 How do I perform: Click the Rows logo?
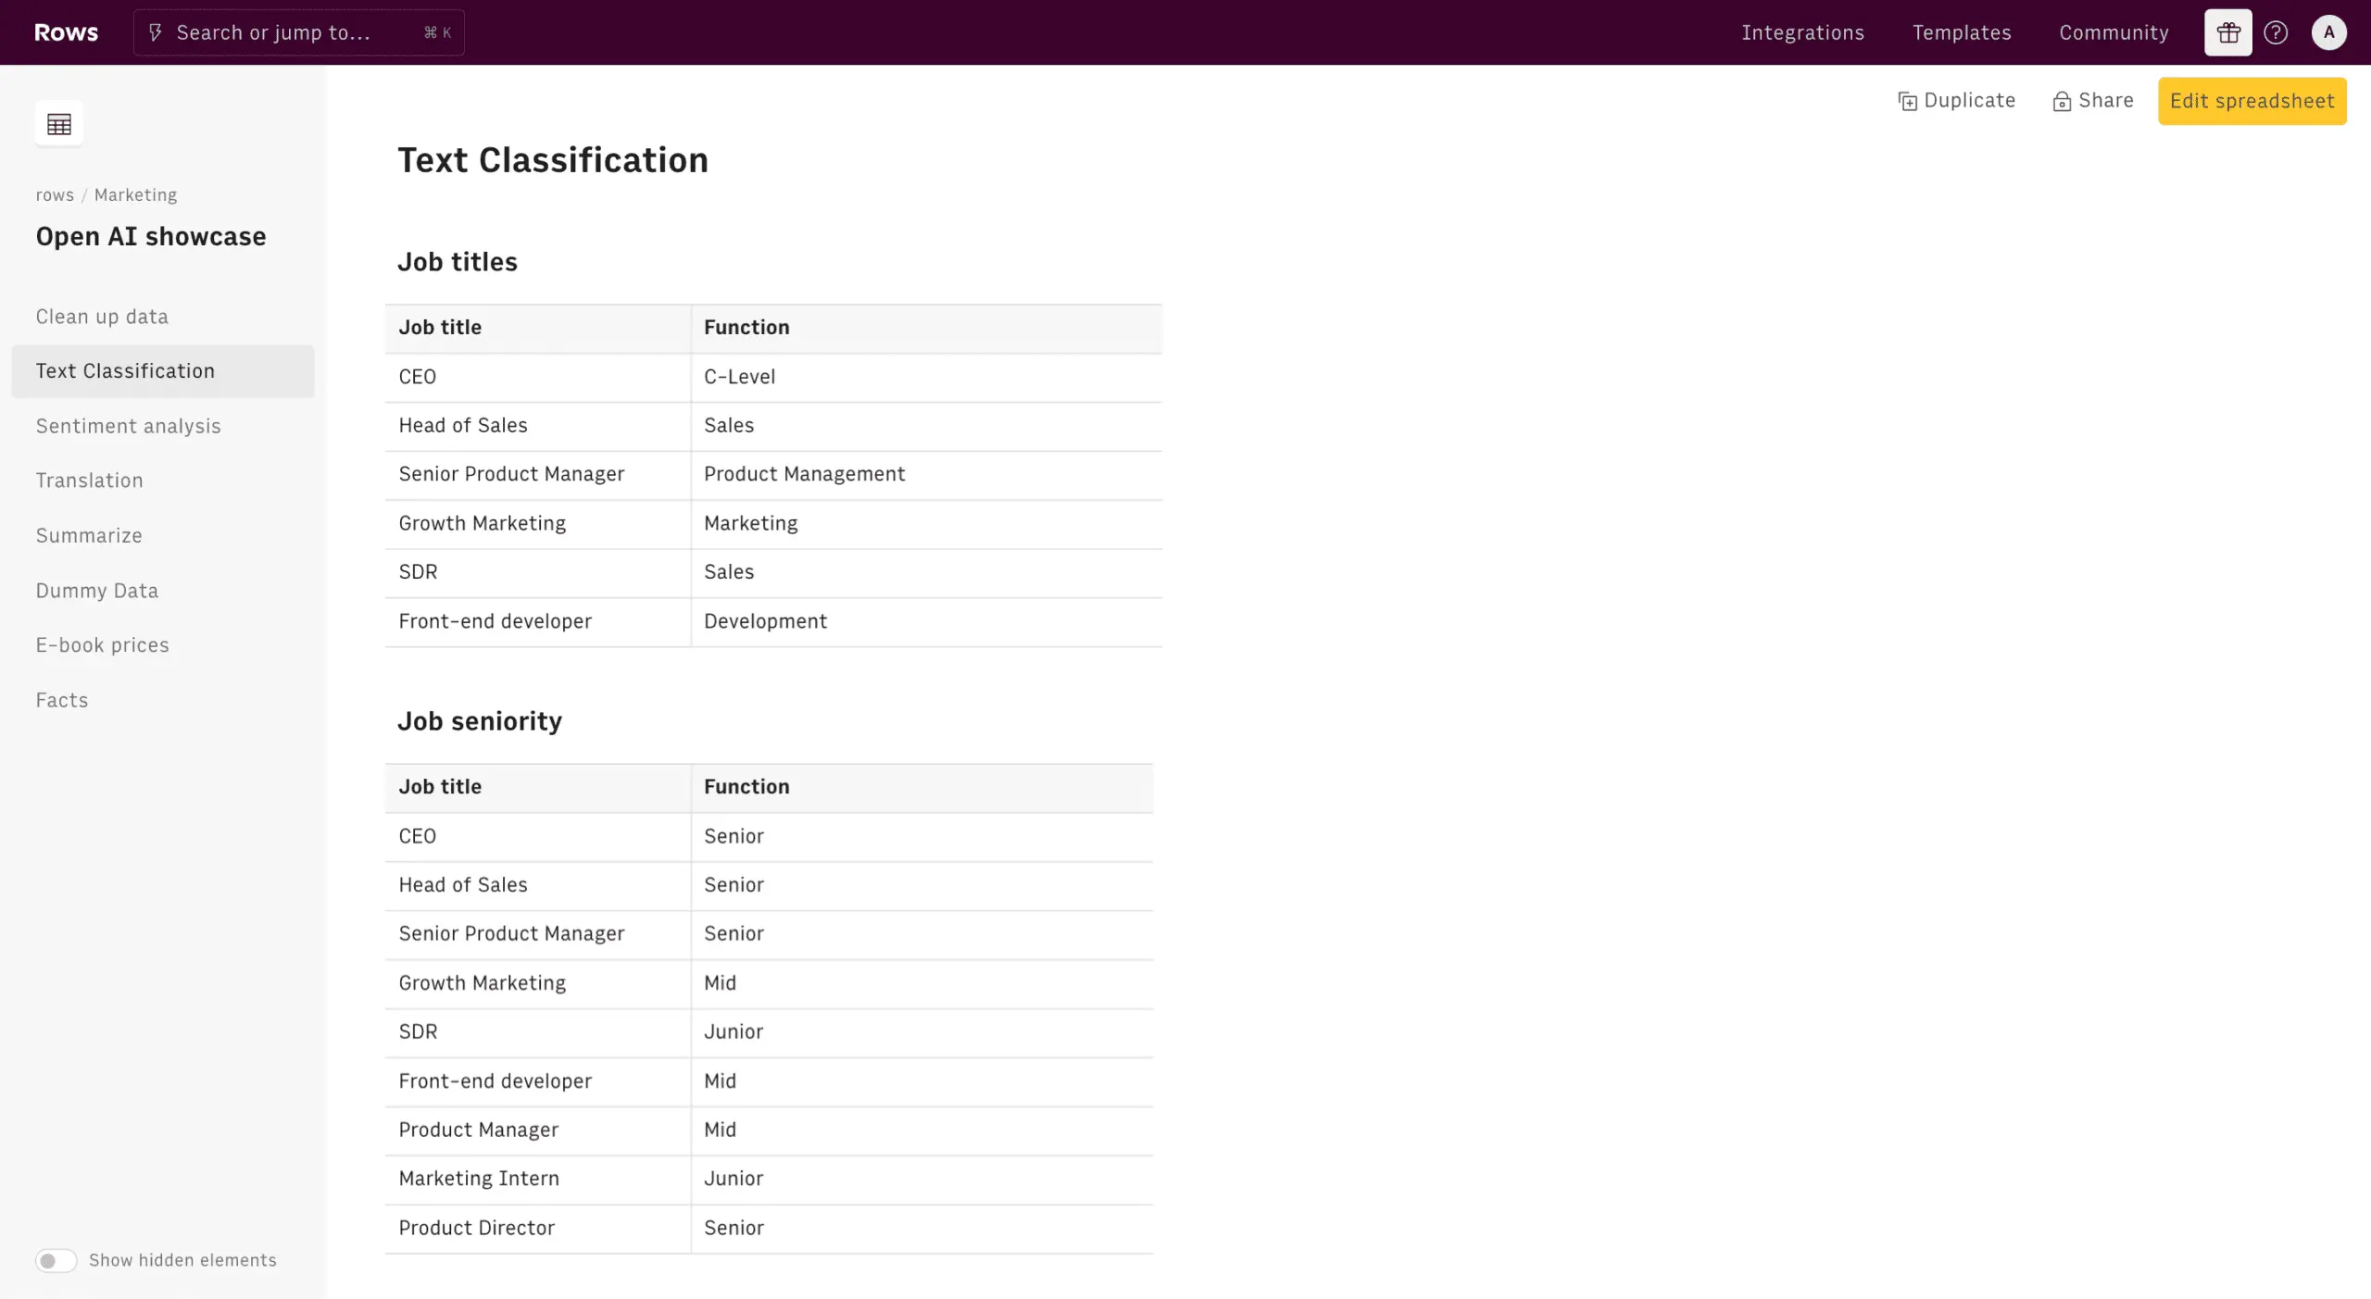[66, 32]
